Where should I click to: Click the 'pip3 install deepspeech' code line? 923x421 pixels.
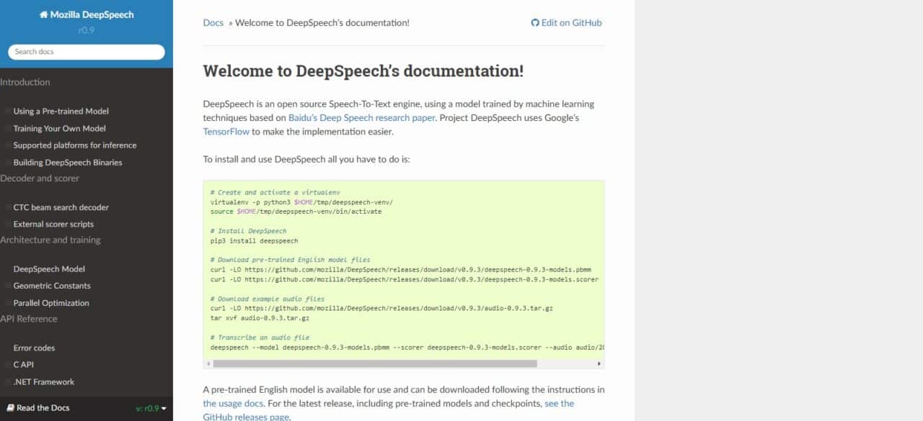(x=254, y=240)
